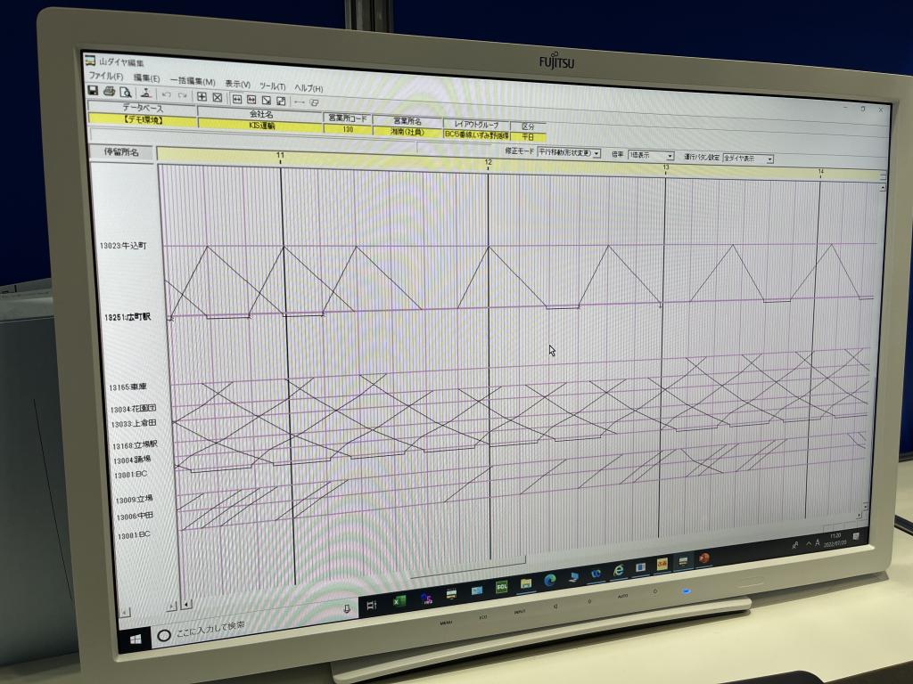Click the fit-width horizontal arrows icon
The height and width of the screenshot is (684, 913).
pyautogui.click(x=237, y=99)
